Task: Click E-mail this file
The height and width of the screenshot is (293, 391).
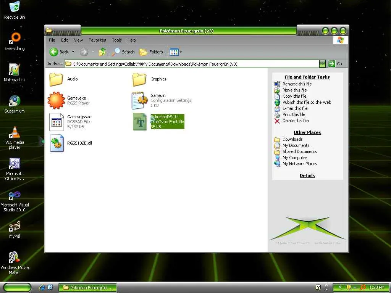Action: click(x=295, y=108)
